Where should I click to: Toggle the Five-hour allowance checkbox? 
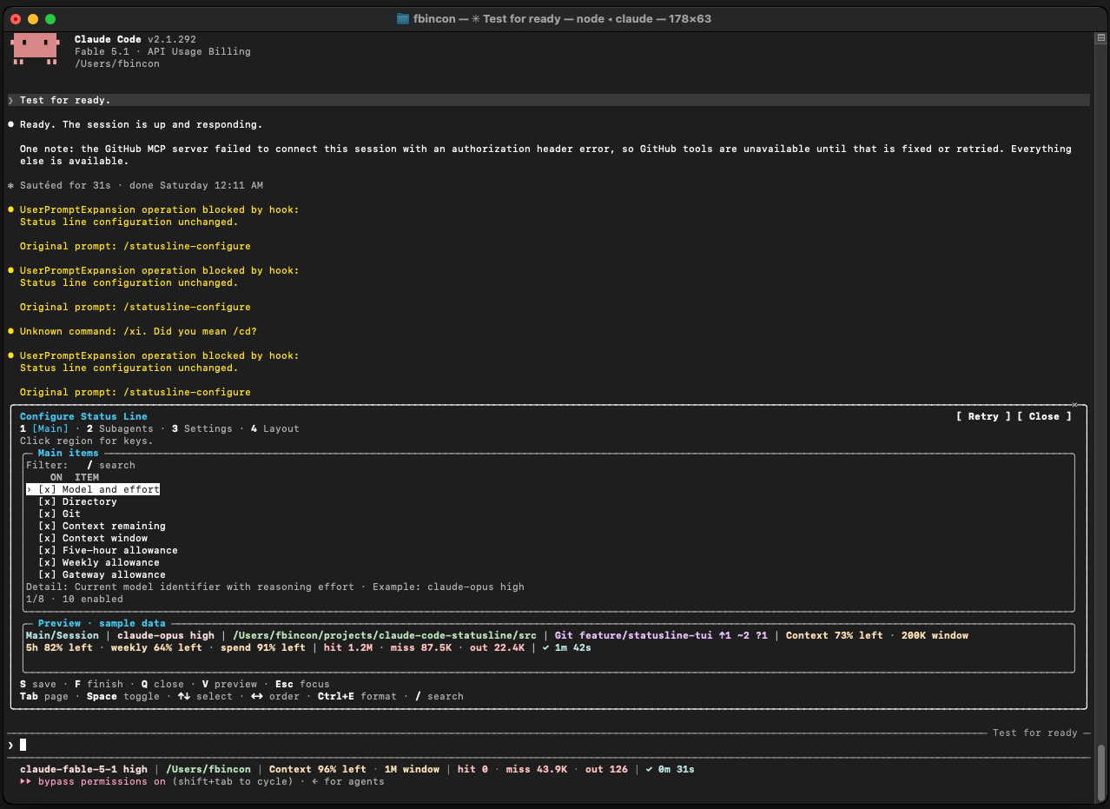pos(47,550)
